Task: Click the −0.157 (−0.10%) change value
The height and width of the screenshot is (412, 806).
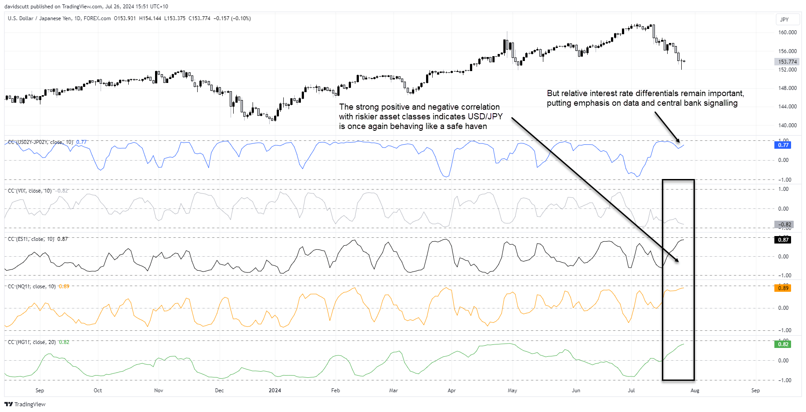Action: point(232,18)
